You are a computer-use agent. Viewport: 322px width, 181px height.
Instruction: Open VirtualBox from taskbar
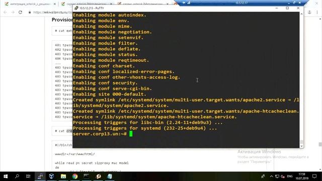(51, 176)
